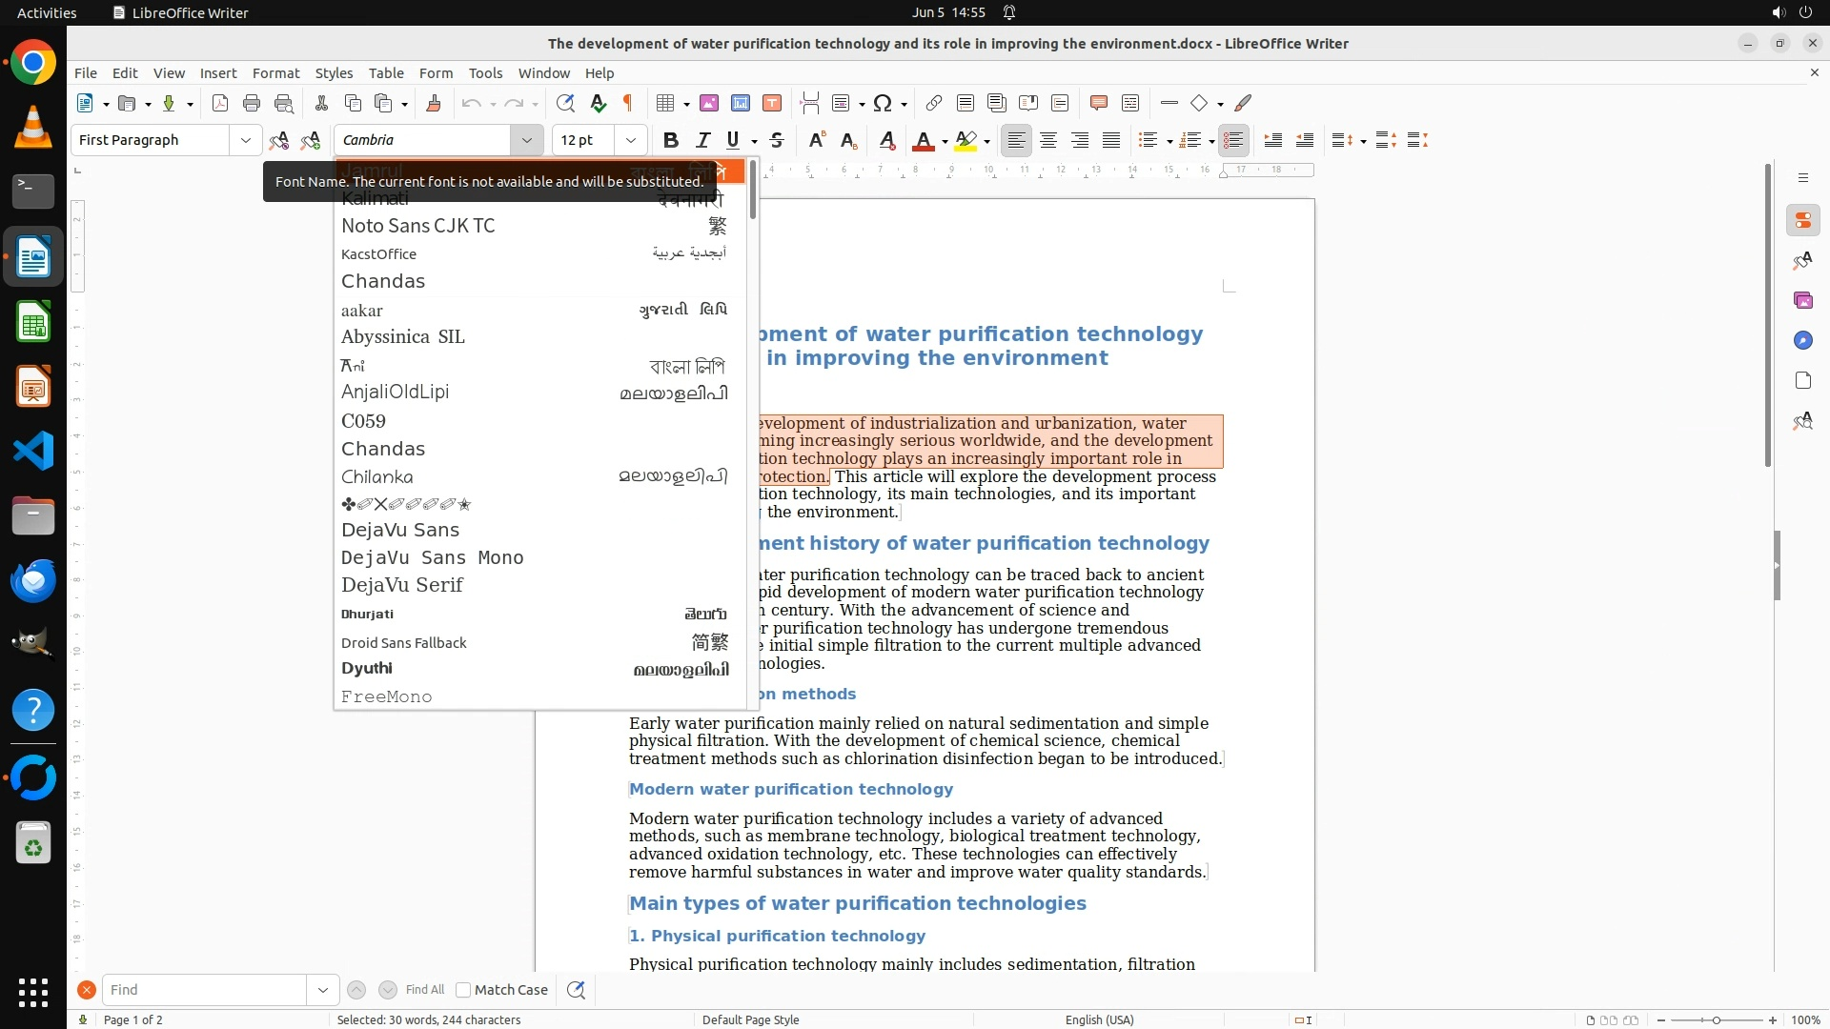Collapse the font name dropdown arrow
The width and height of the screenshot is (1830, 1029).
tap(526, 140)
